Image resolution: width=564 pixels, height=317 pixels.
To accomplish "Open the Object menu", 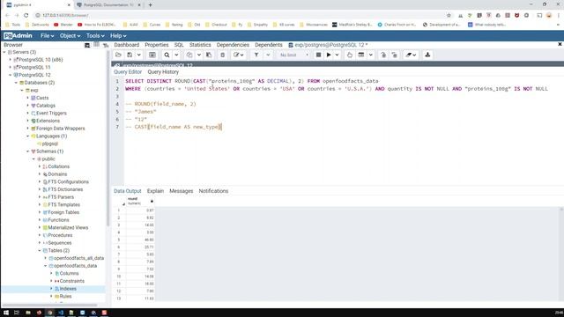I will click(70, 36).
